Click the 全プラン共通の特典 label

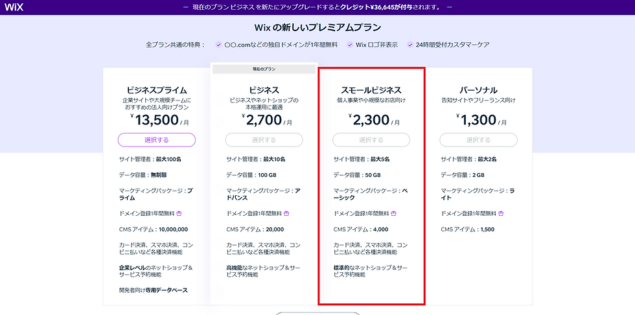click(176, 45)
